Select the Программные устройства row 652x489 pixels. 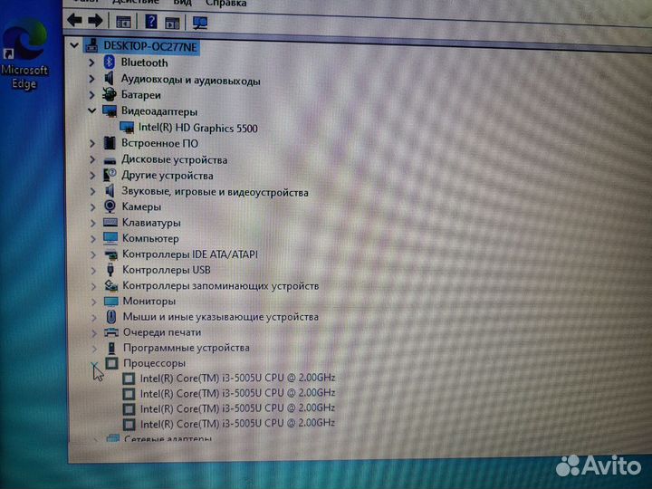187,348
